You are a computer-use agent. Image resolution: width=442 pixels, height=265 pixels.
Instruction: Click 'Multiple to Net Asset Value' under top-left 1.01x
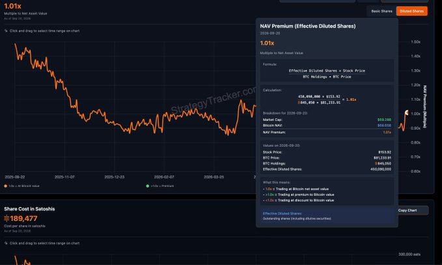(x=25, y=13)
